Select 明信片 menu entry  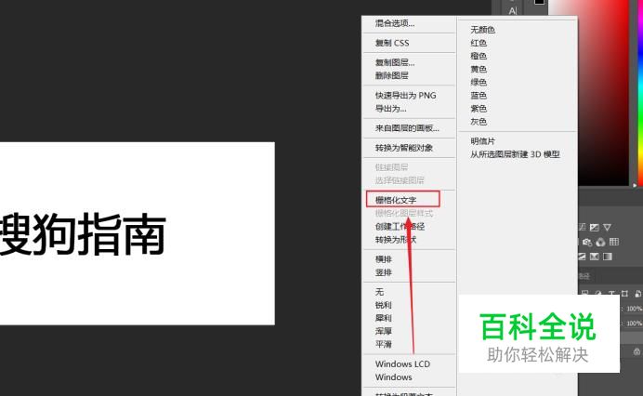click(x=482, y=141)
